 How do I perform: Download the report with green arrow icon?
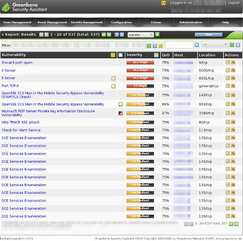[x=157, y=34]
